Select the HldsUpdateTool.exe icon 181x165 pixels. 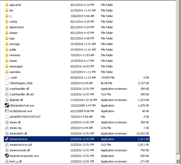[7, 106]
